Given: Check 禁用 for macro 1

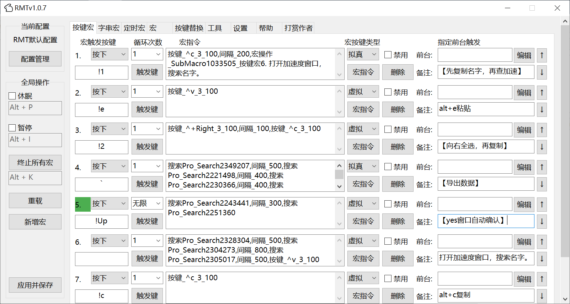Looking at the screenshot, I should coord(388,55).
